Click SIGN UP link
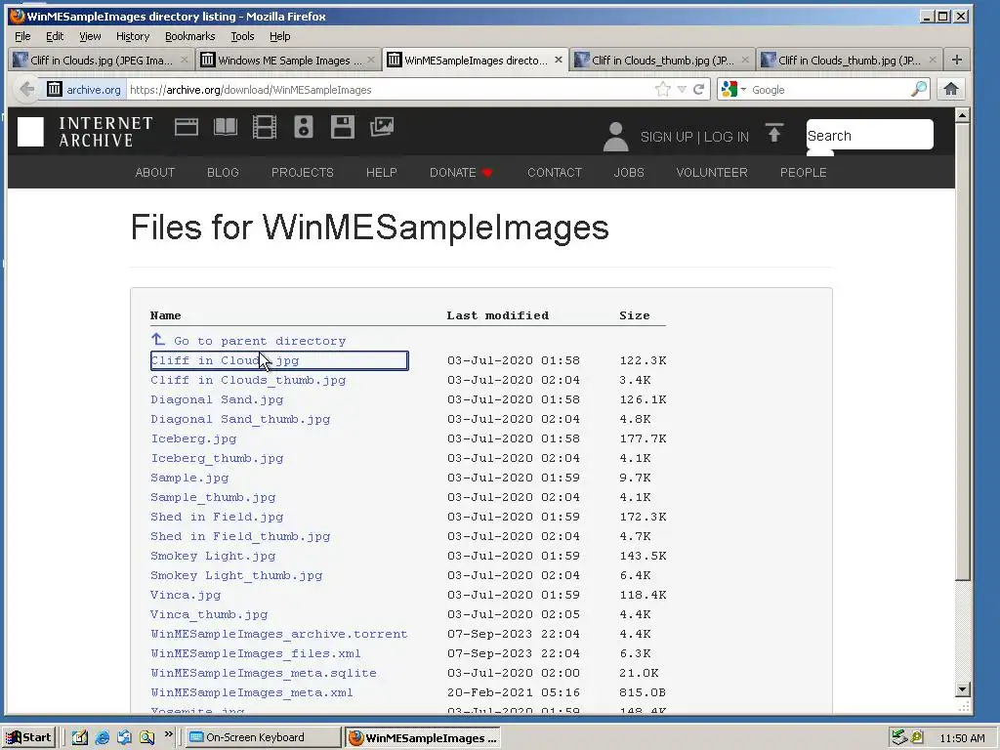 point(666,137)
